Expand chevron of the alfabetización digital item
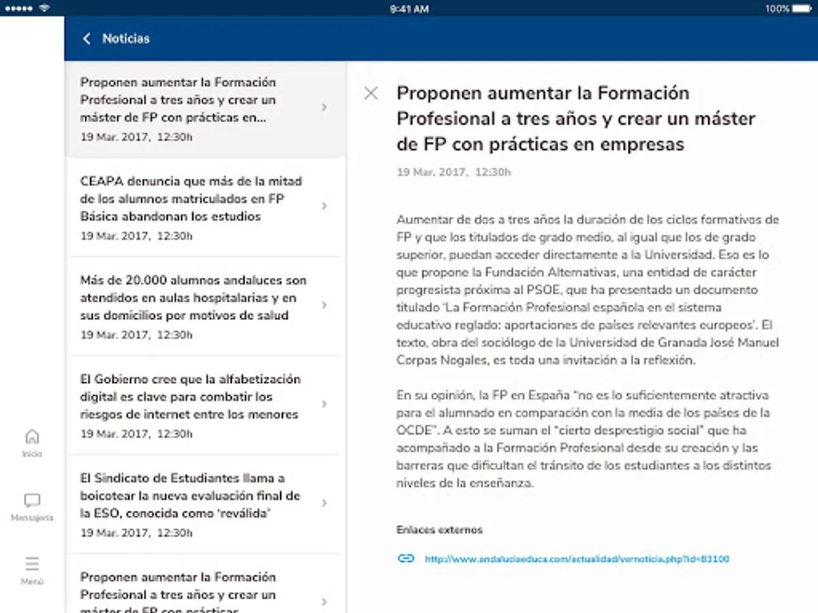 (x=324, y=403)
